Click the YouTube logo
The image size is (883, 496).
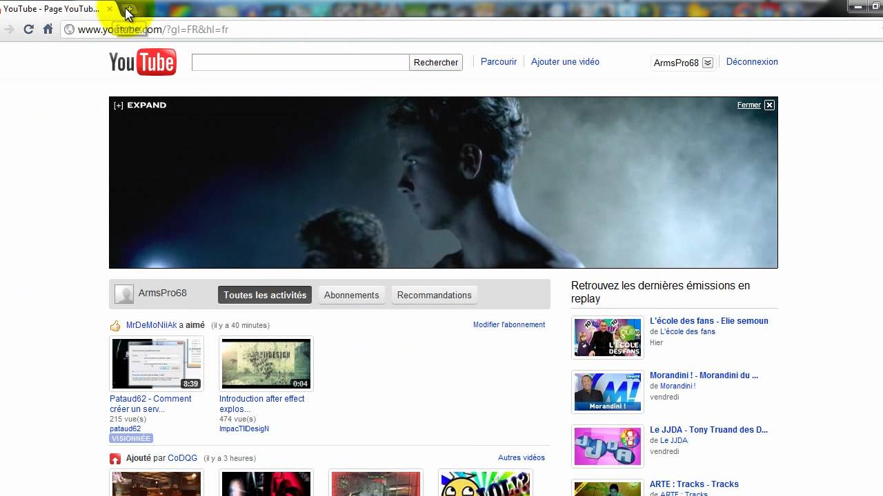tap(143, 62)
